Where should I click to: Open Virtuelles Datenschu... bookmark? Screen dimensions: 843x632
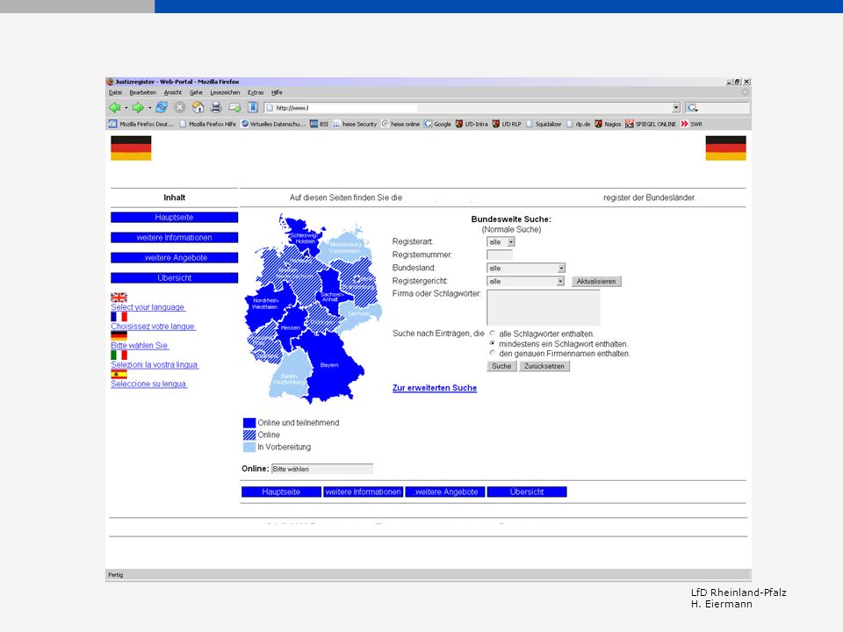pos(273,124)
